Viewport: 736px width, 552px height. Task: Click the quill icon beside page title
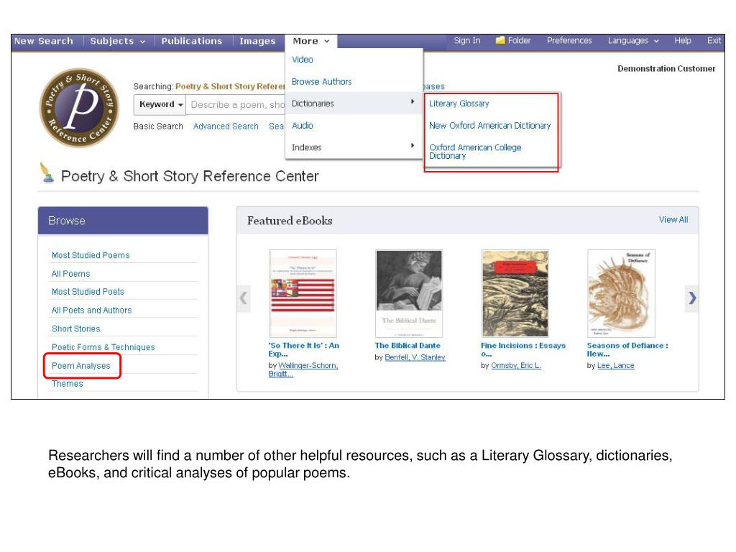47,172
